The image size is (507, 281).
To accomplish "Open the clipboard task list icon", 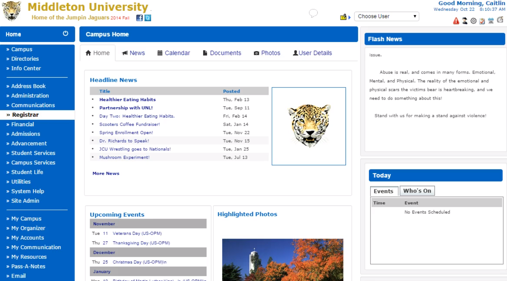I will coord(482,21).
